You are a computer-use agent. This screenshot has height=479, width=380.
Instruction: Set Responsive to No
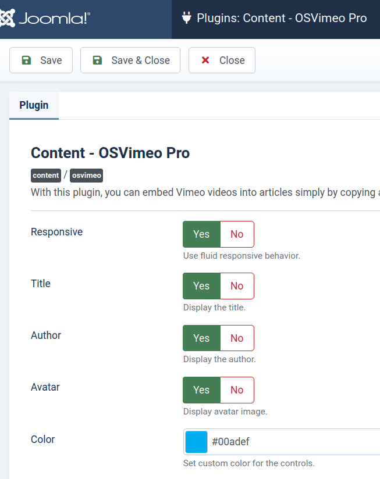click(x=237, y=234)
